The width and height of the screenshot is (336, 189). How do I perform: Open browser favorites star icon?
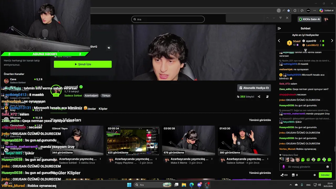288,10
